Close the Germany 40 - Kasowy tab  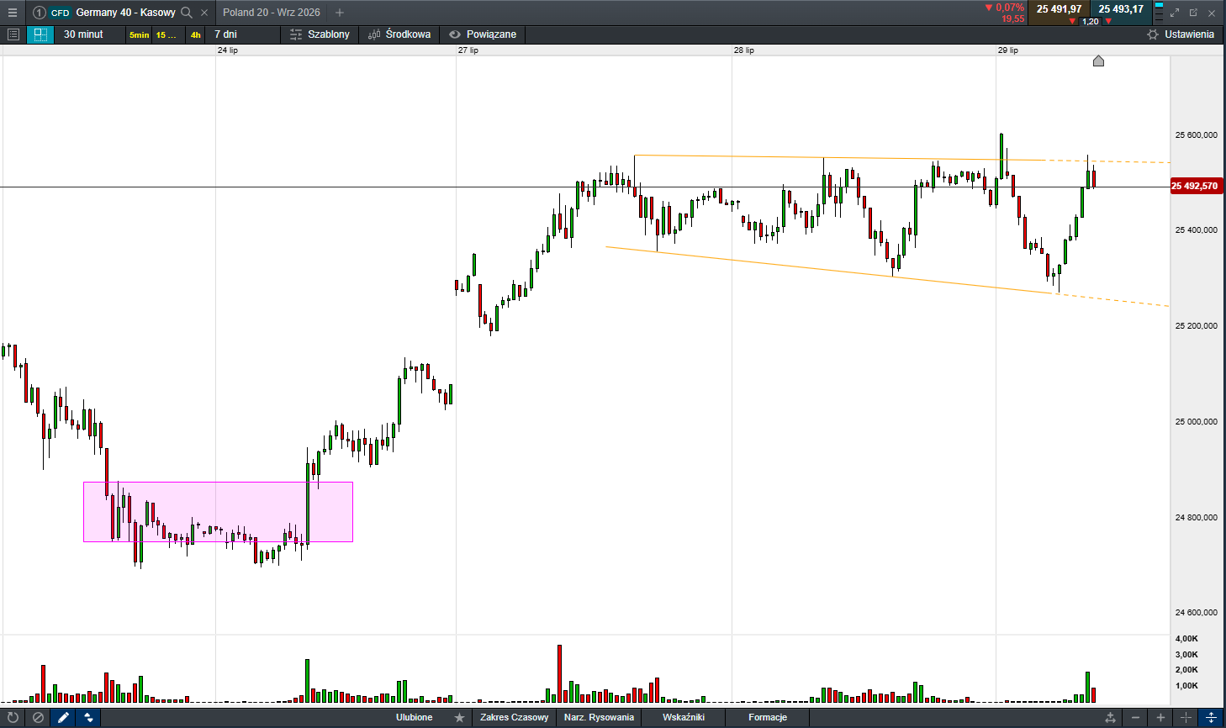click(204, 13)
